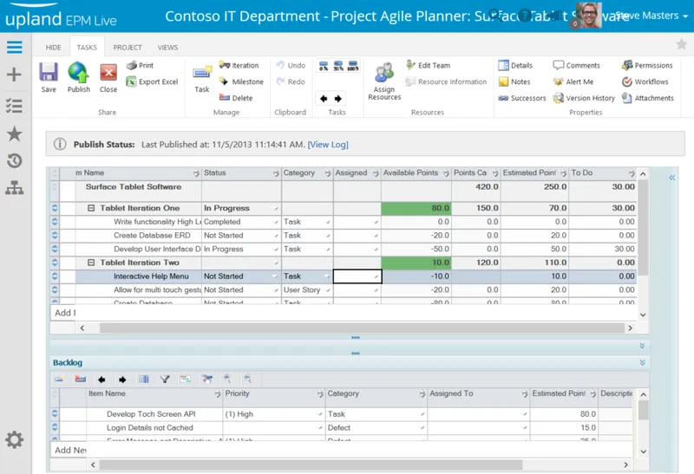Toggle the page favorite star at top right

pos(681,44)
